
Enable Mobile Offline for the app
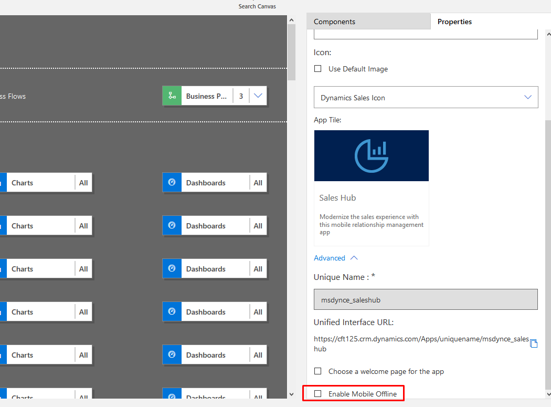[x=317, y=393]
